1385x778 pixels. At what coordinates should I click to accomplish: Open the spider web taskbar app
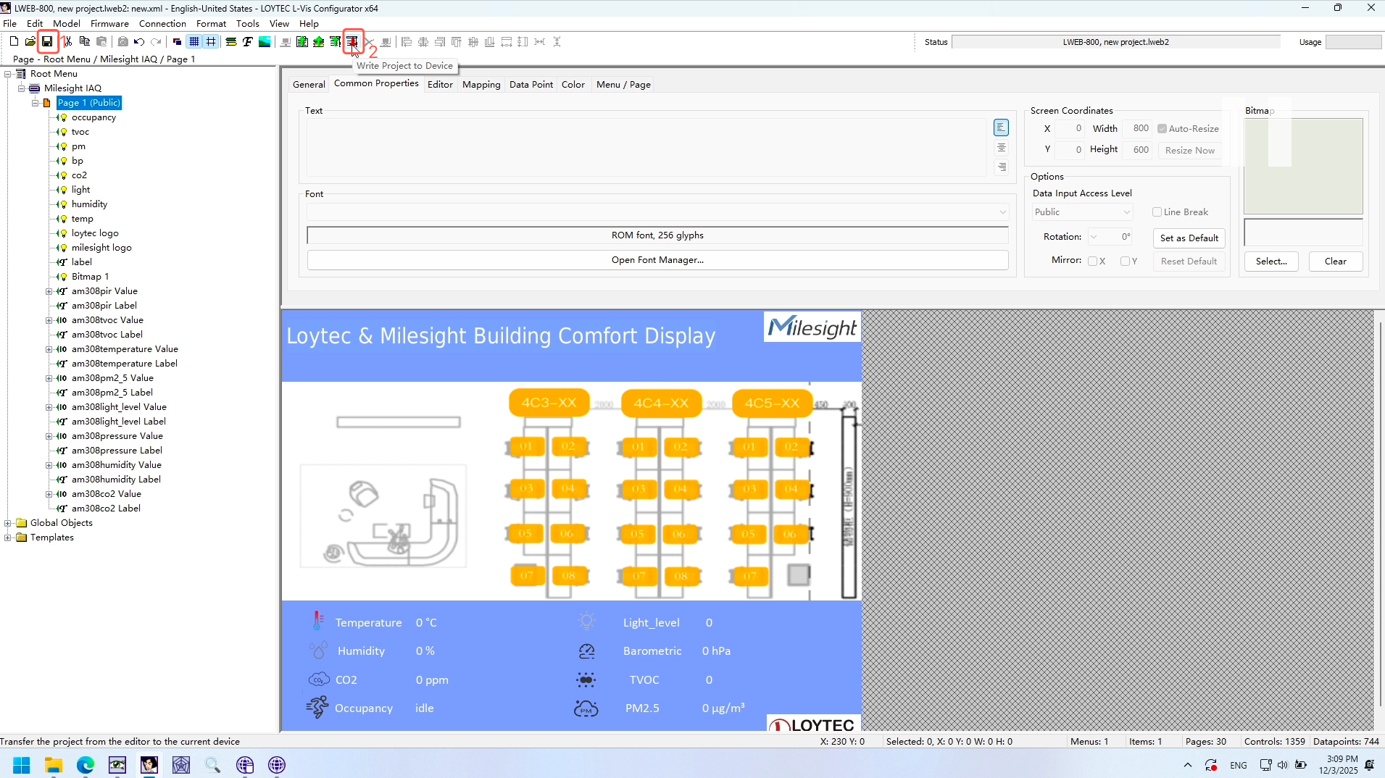click(x=181, y=765)
